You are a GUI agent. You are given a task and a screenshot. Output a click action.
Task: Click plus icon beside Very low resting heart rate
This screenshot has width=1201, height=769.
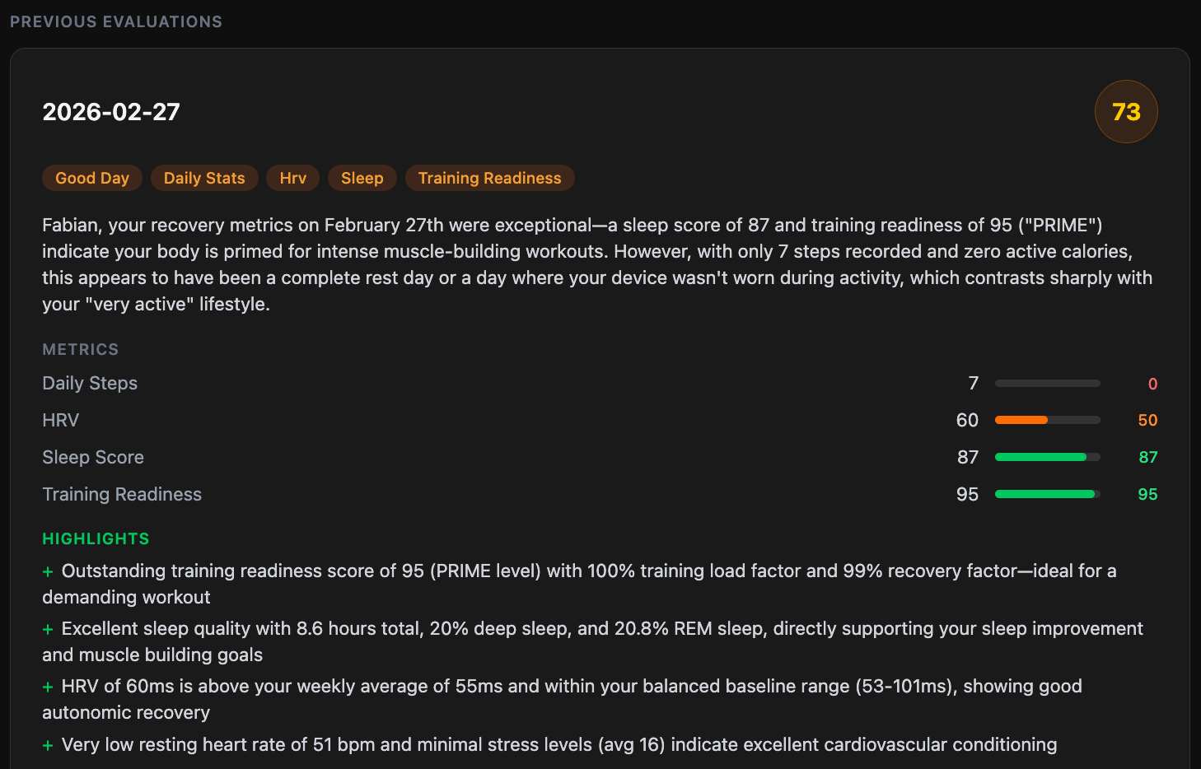pyautogui.click(x=48, y=746)
